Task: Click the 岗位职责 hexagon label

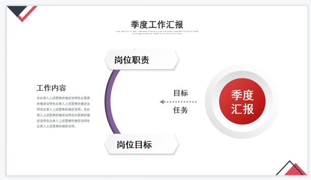Action: 142,60
